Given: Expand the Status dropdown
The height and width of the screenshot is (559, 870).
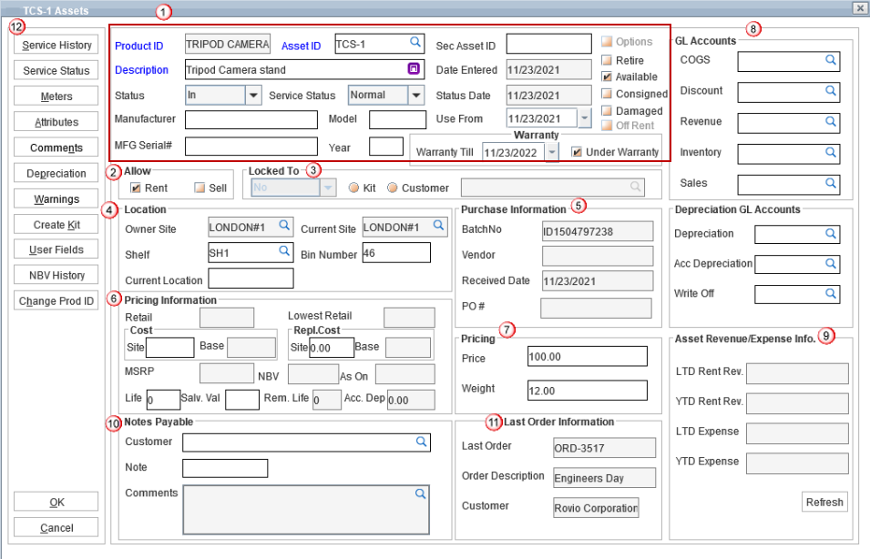Looking at the screenshot, I should click(254, 95).
